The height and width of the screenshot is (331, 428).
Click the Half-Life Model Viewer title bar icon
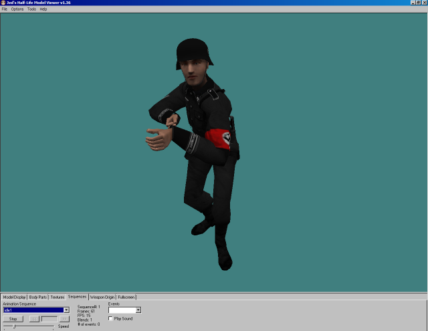coord(3,3)
